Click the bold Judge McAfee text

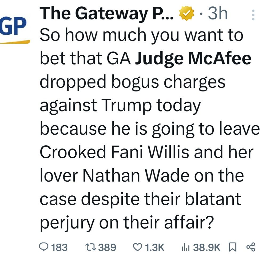(193, 59)
